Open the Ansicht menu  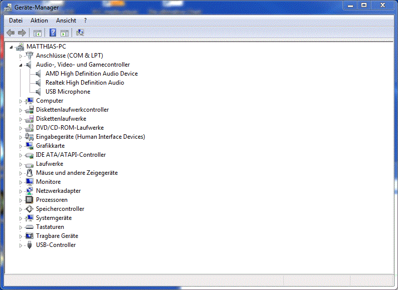coord(66,21)
